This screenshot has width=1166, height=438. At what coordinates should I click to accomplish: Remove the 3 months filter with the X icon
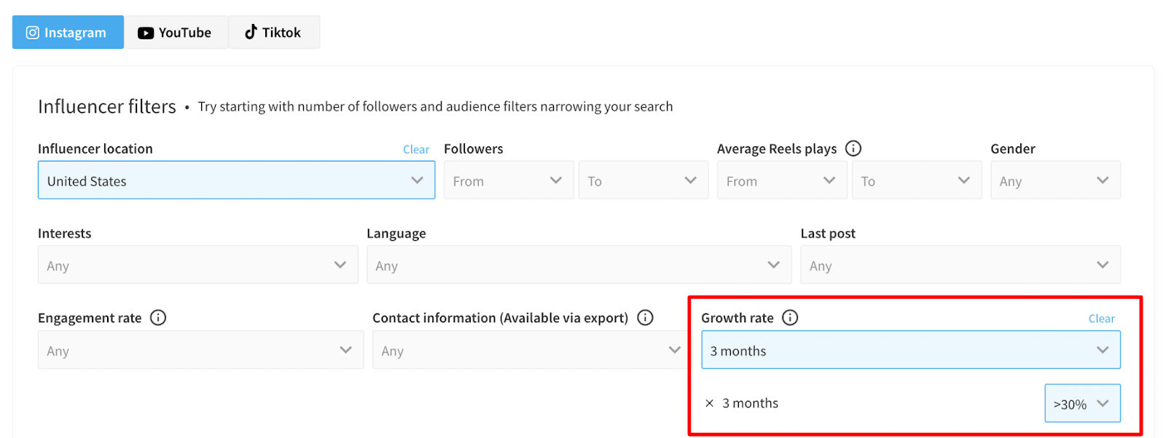click(709, 403)
